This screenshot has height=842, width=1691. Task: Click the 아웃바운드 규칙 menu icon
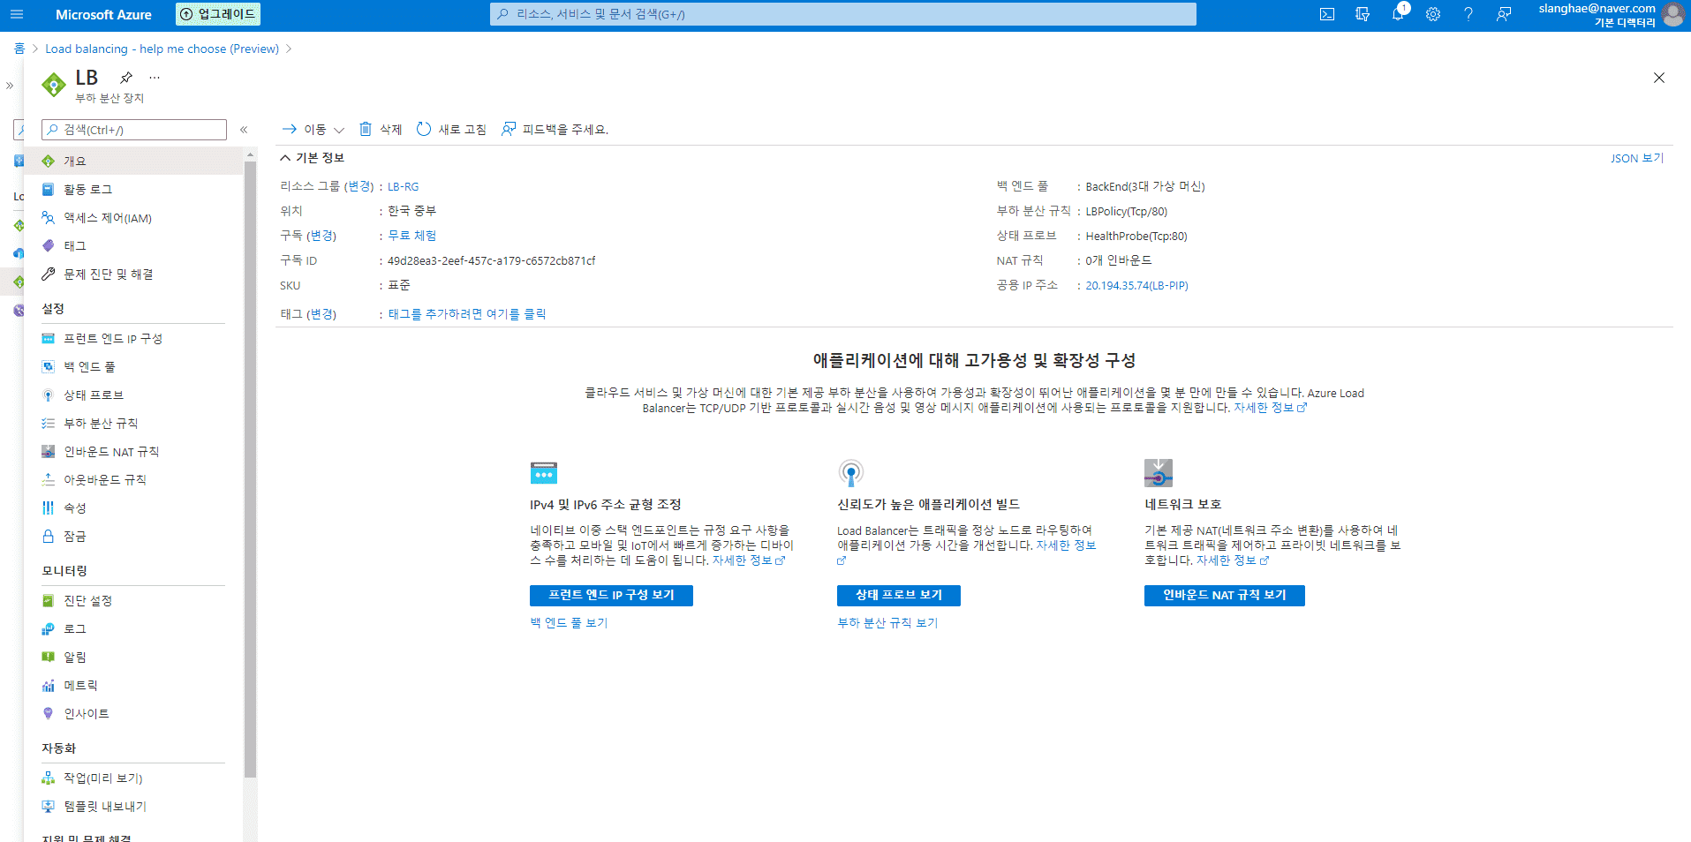(x=49, y=479)
